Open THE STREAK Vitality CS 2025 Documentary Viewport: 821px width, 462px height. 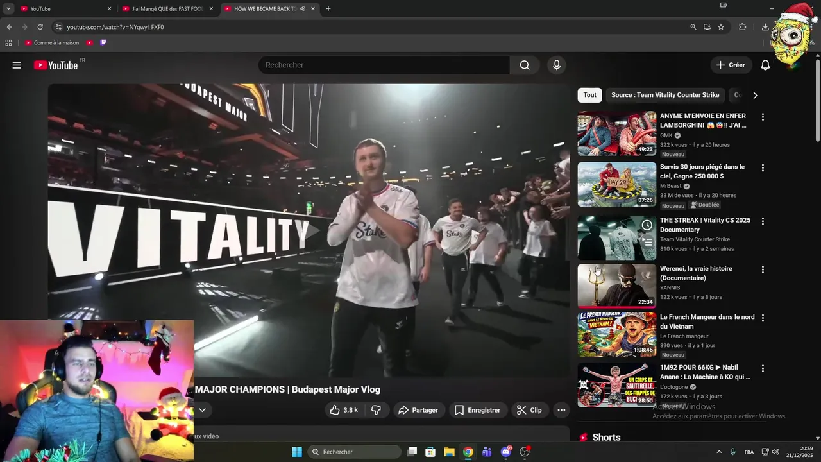click(x=705, y=225)
